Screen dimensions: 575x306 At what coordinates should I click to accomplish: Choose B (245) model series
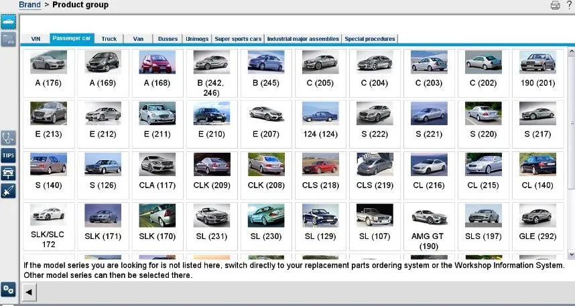pos(266,73)
